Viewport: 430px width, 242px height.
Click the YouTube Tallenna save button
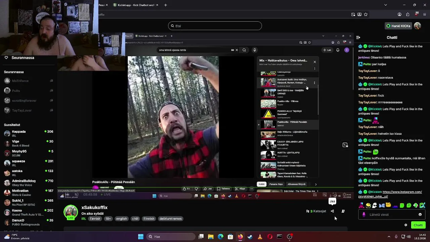click(x=223, y=189)
